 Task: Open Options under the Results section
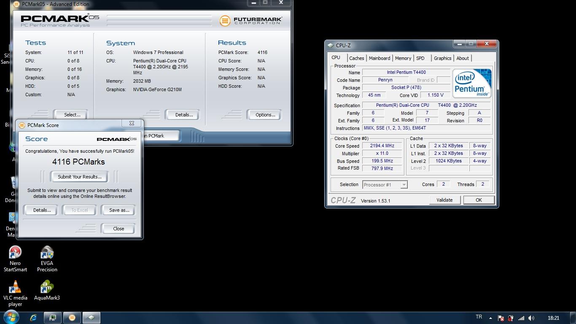coord(265,115)
